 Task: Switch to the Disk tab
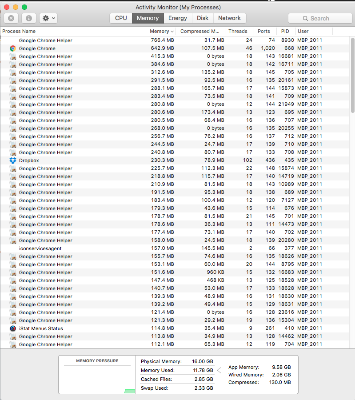pos(203,18)
